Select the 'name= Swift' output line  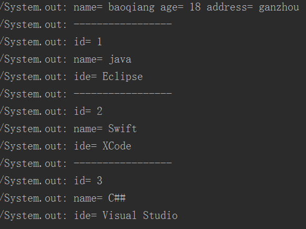[x=68, y=129]
